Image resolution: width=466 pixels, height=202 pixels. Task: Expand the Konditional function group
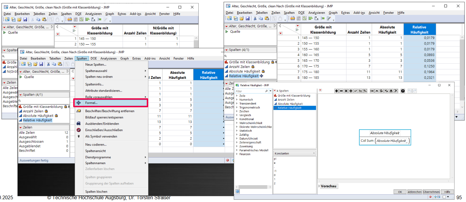237,119
